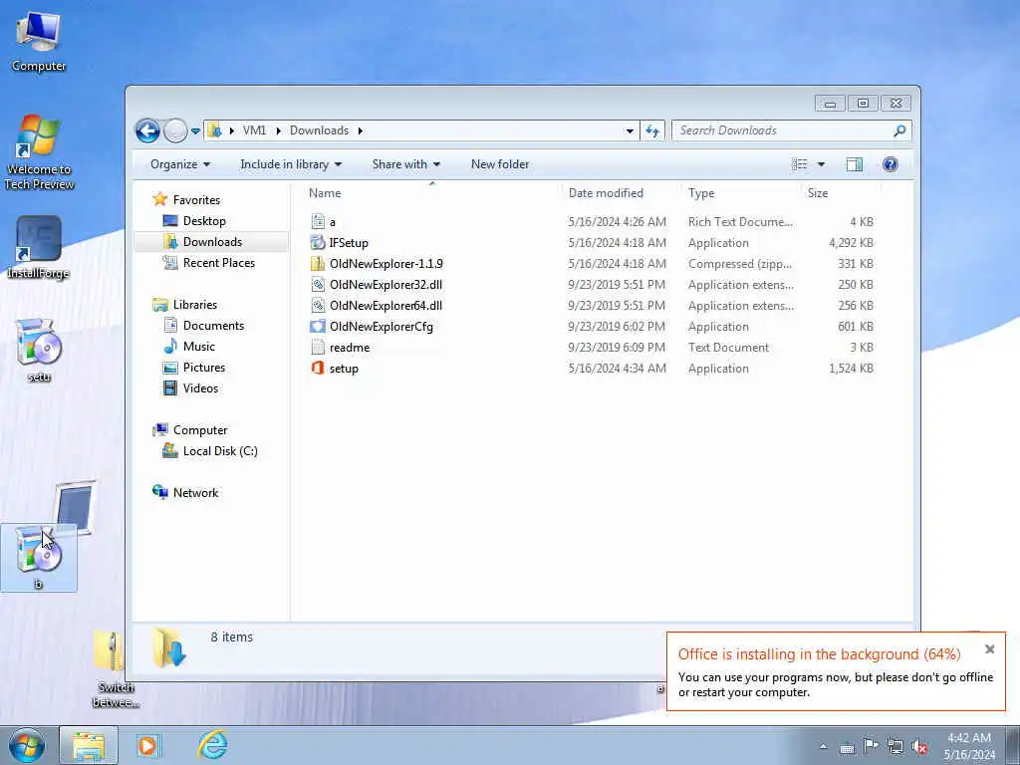Click the New folder button

[500, 164]
